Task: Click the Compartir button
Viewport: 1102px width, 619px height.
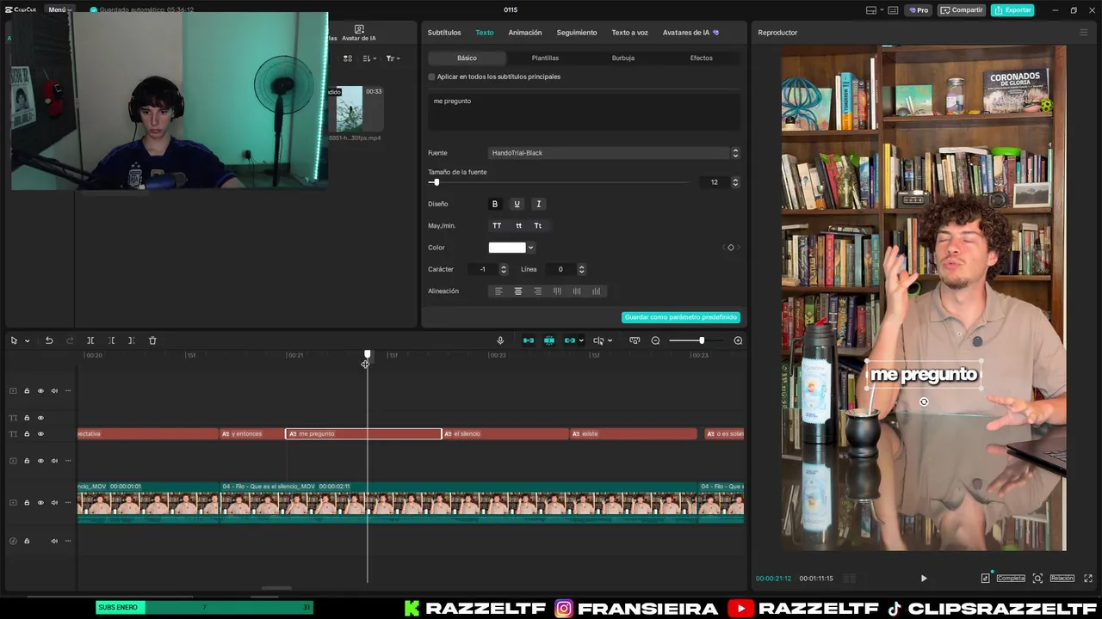Action: (x=962, y=10)
